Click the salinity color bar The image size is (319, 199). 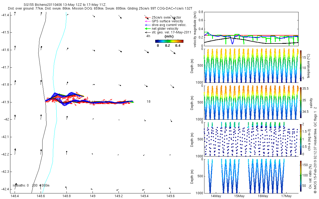tap(301, 102)
